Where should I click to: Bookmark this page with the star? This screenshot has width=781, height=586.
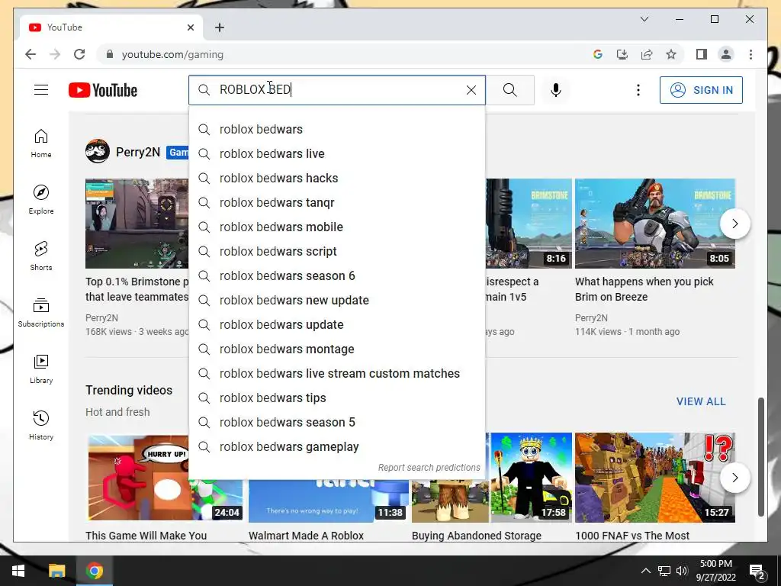(671, 54)
